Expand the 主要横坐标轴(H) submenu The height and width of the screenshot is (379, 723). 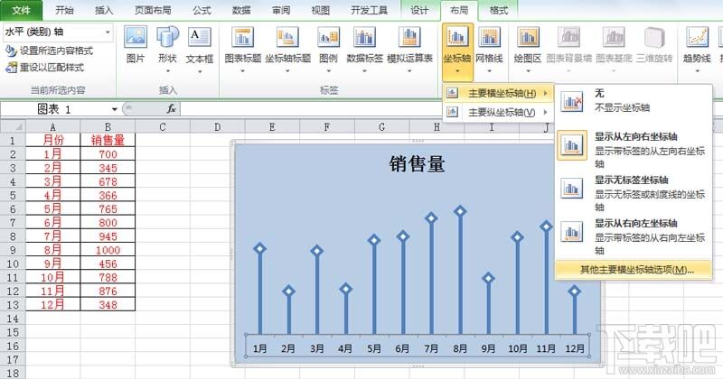[499, 94]
